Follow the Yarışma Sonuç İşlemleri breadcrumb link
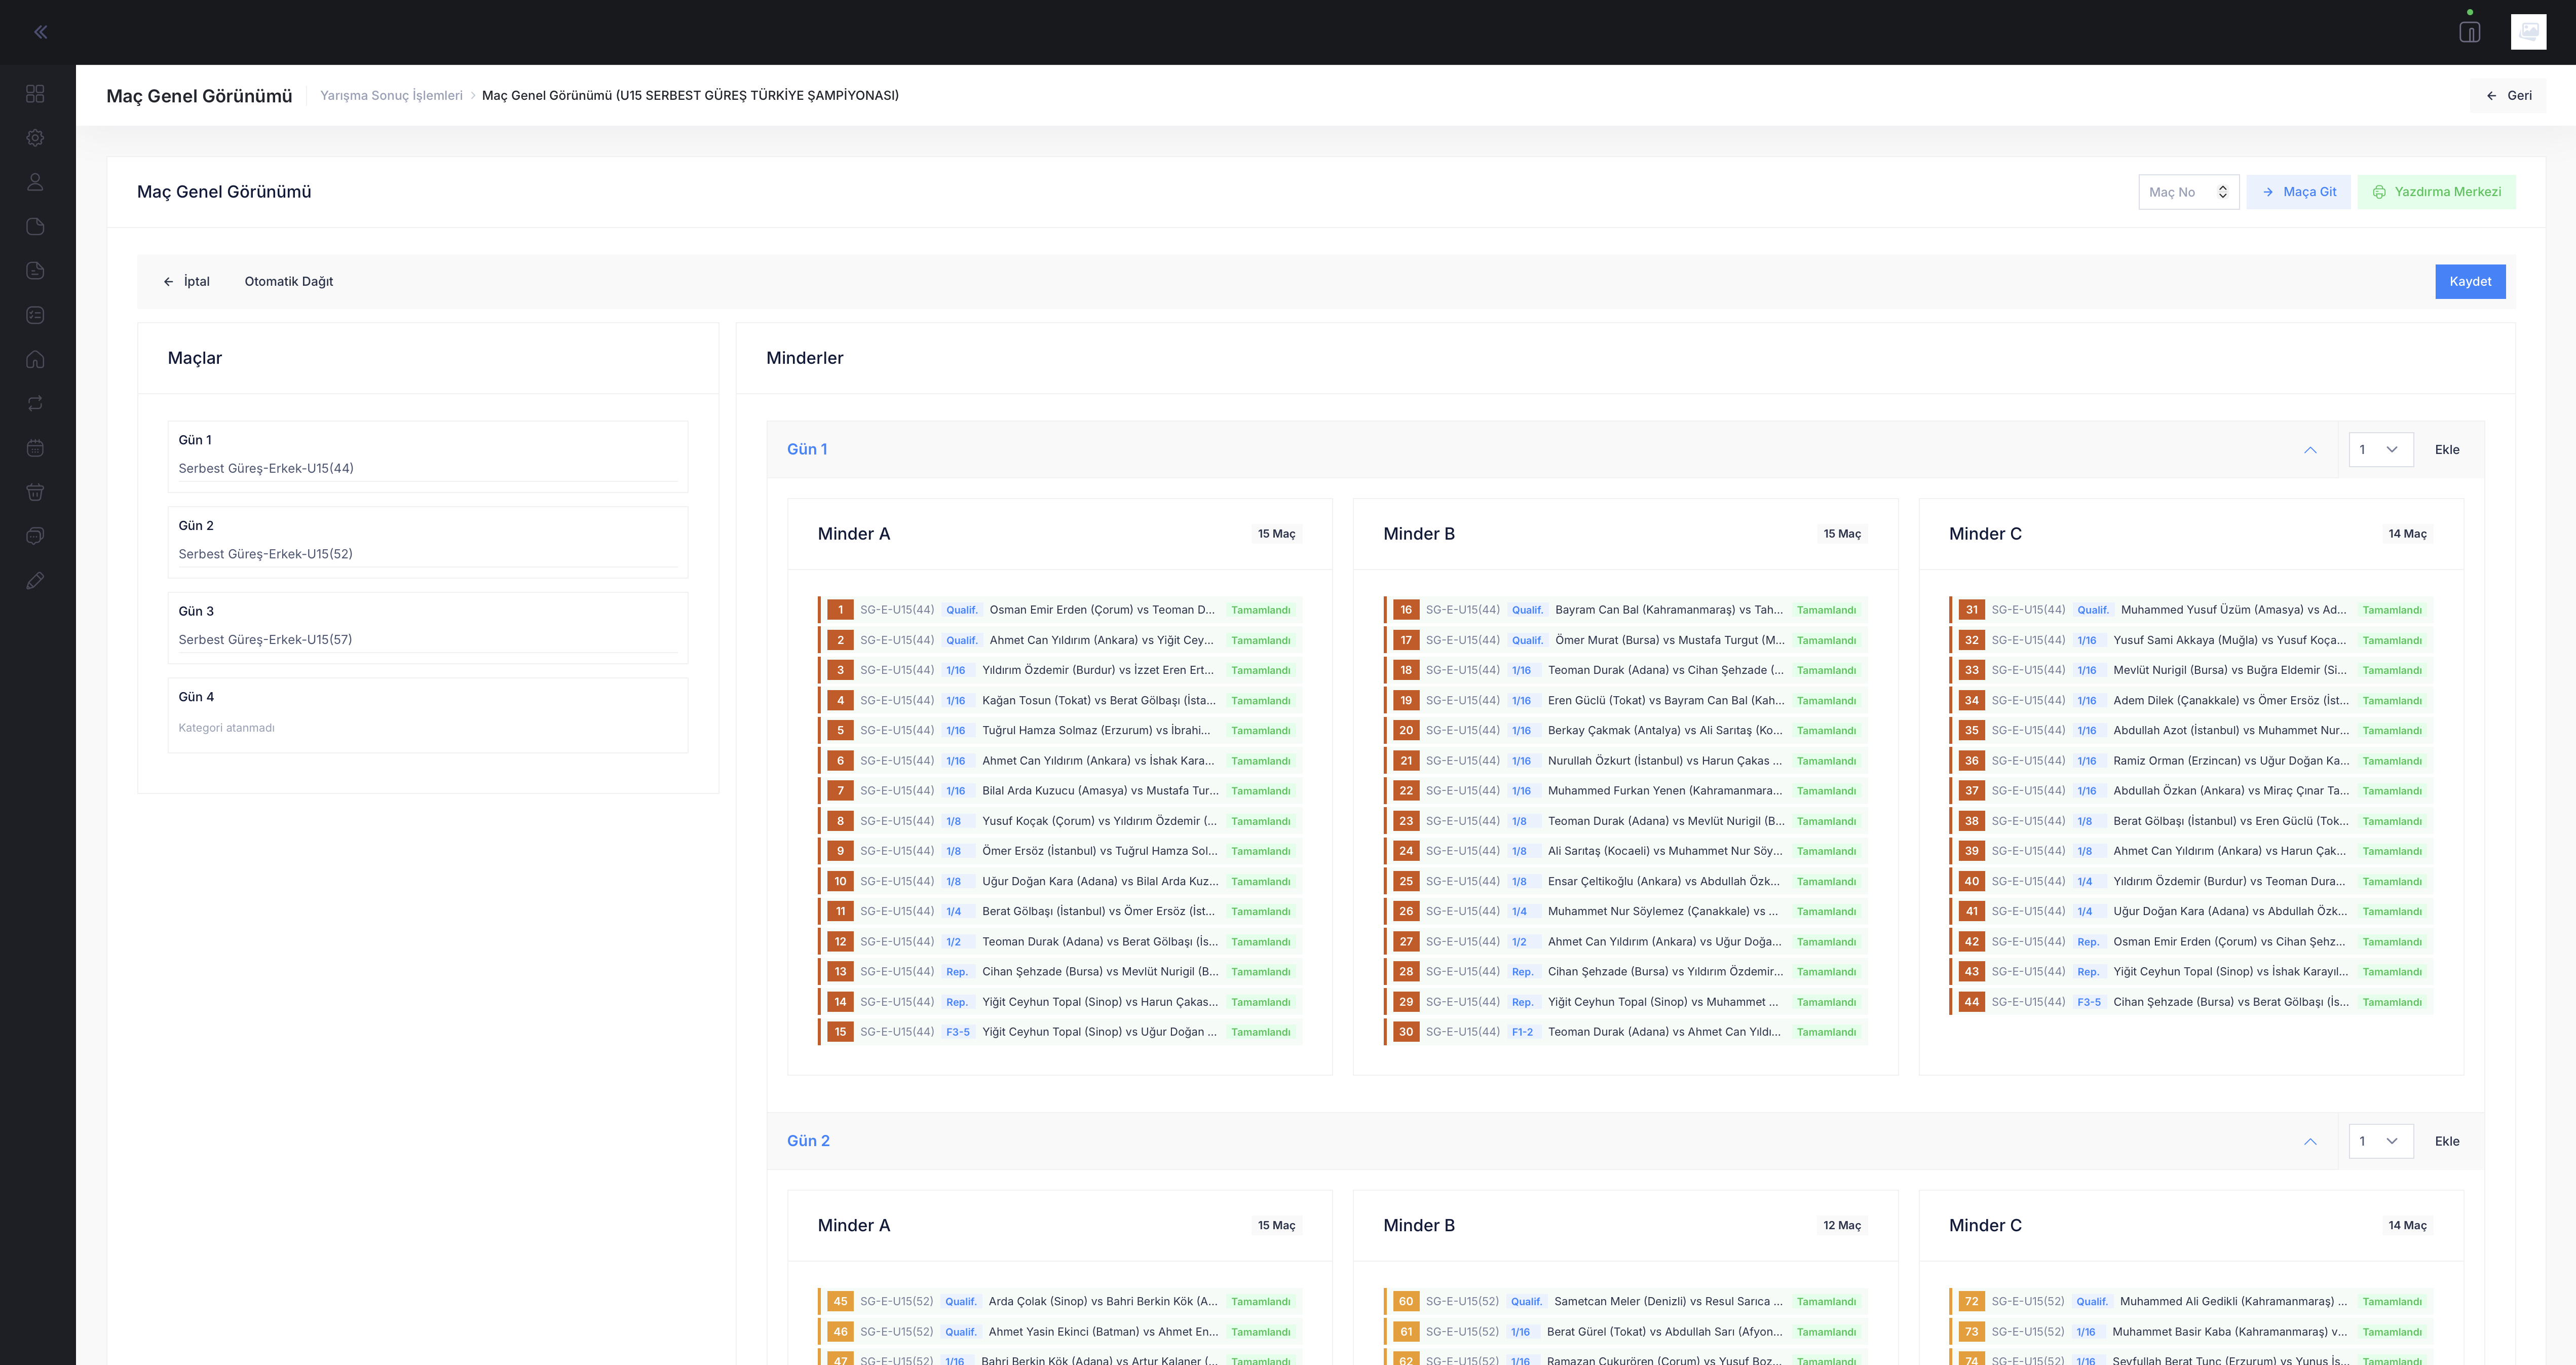 point(391,95)
